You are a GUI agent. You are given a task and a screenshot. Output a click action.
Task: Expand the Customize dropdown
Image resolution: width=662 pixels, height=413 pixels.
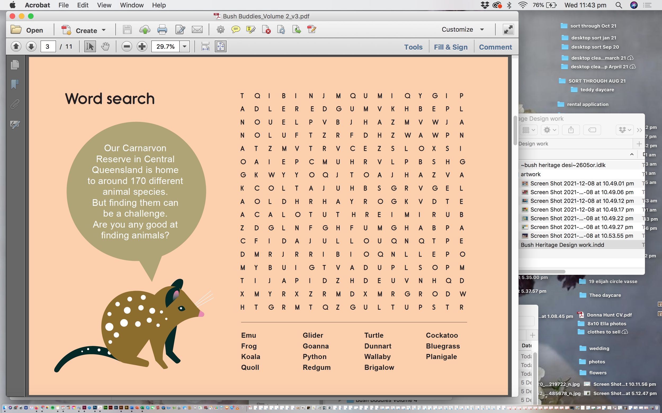[x=482, y=30]
